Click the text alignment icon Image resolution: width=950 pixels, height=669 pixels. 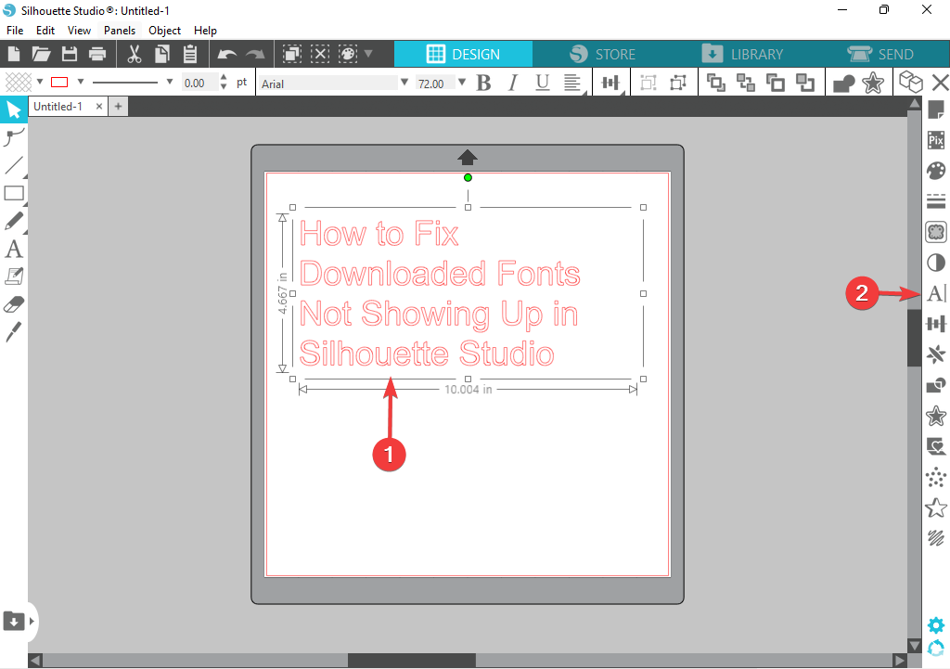point(571,83)
